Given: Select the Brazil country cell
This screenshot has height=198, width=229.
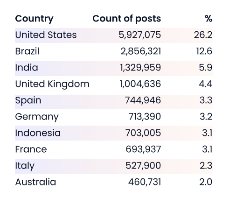Looking at the screenshot, I should pos(27,51).
